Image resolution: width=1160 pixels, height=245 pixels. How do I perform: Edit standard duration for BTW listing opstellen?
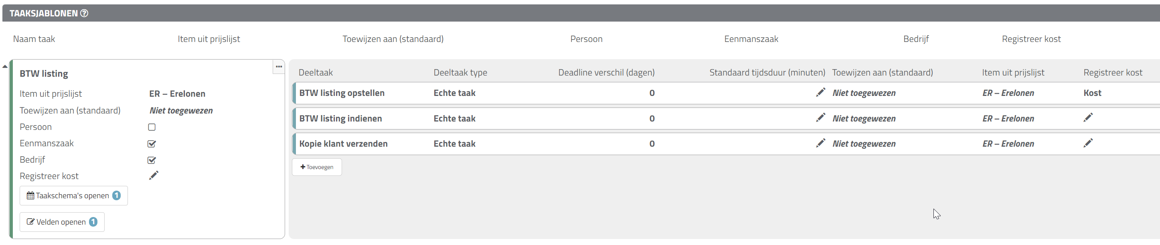pos(820,92)
